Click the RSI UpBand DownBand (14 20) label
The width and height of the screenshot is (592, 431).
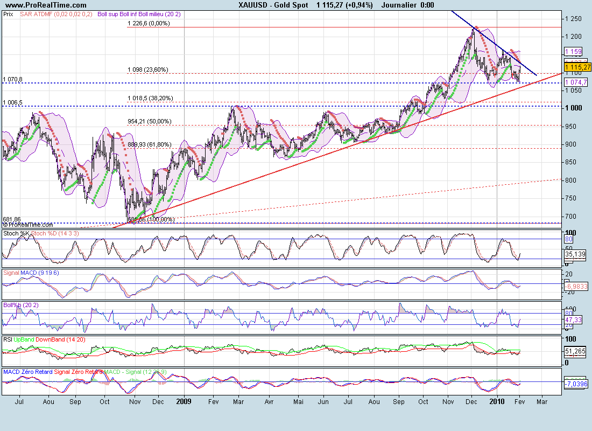coord(44,339)
